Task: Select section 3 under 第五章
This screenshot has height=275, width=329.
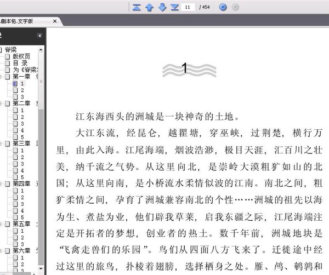Action: (x=22, y=244)
